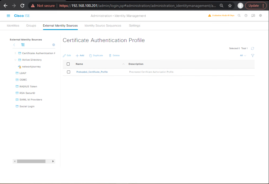Toggle the select-all header checkbox

(68, 64)
